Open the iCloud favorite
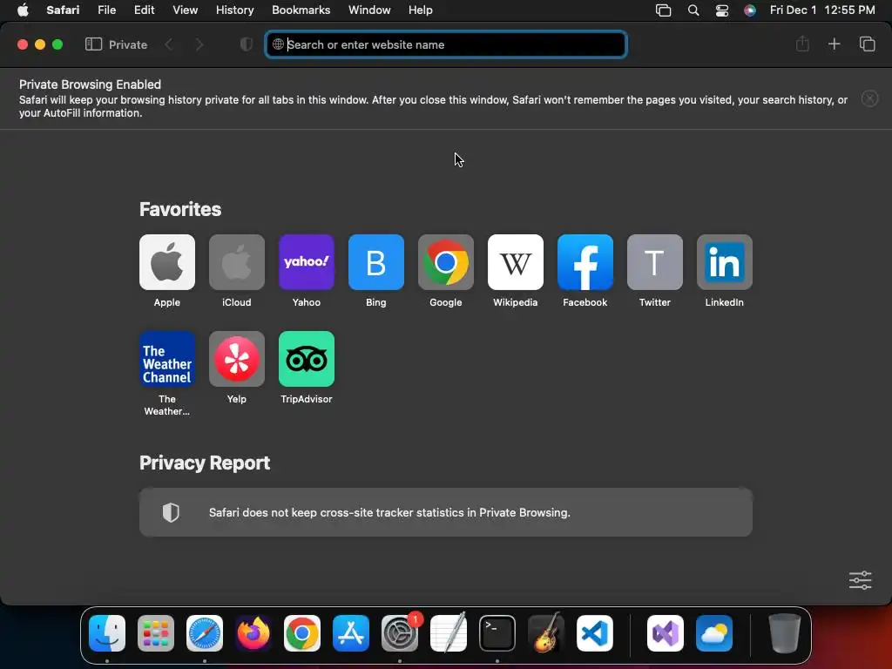Viewport: 892px width, 669px height. tap(237, 262)
